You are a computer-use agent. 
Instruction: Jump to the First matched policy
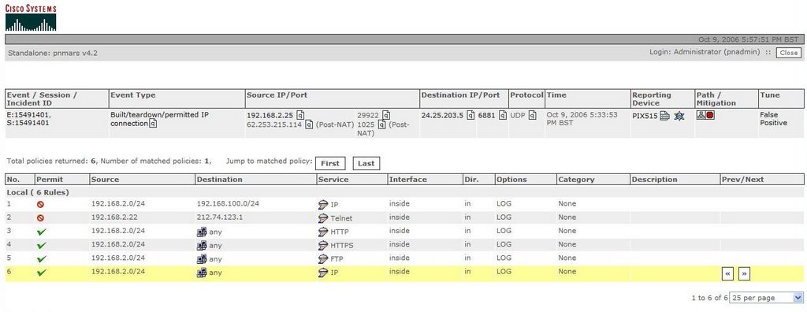(x=330, y=163)
